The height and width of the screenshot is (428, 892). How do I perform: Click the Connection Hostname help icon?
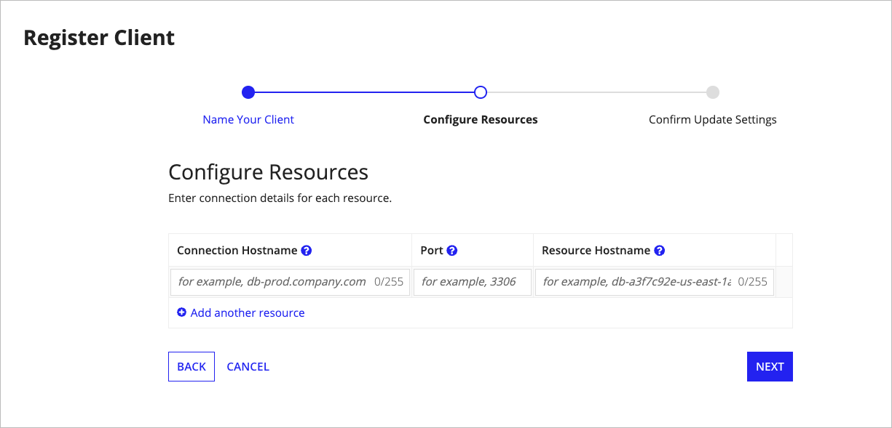point(307,251)
